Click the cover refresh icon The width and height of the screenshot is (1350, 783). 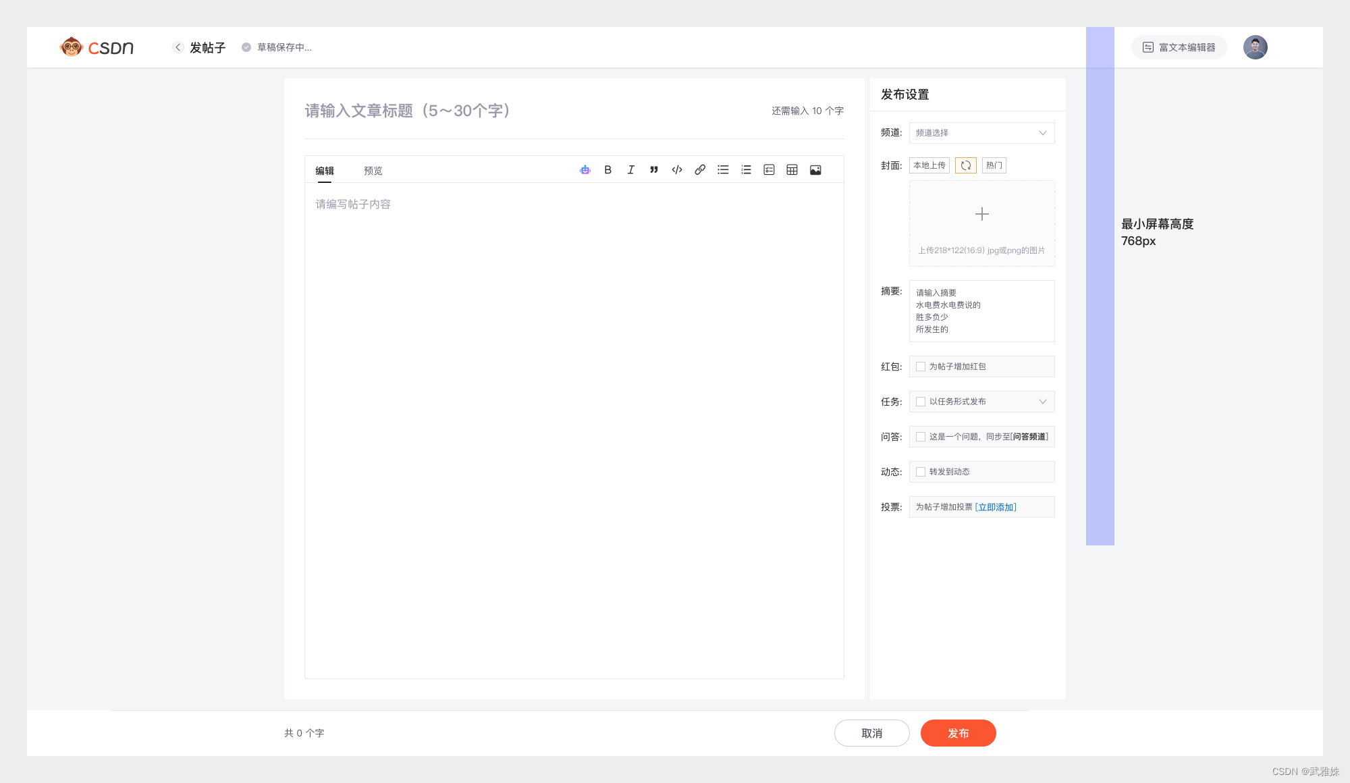click(x=965, y=165)
